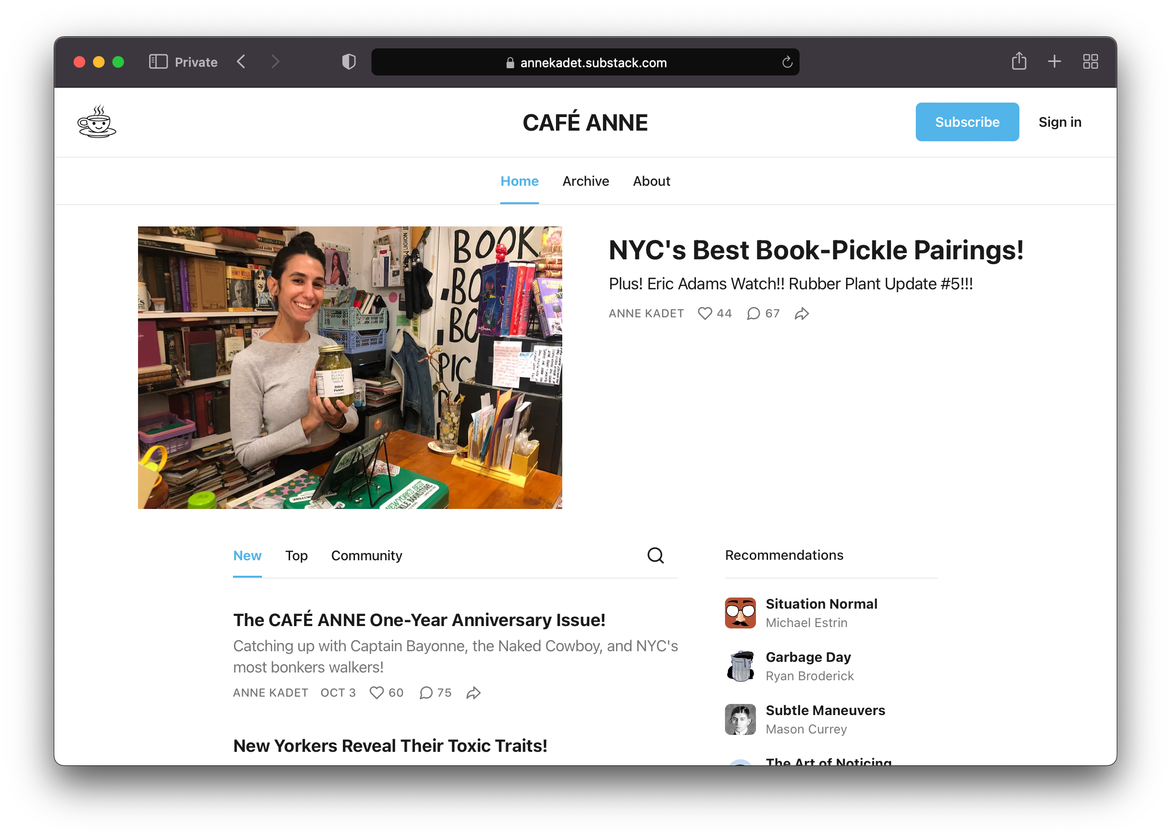Click the OCT 3 date on anniversary post
Viewport: 1171px width, 837px height.
[339, 693]
